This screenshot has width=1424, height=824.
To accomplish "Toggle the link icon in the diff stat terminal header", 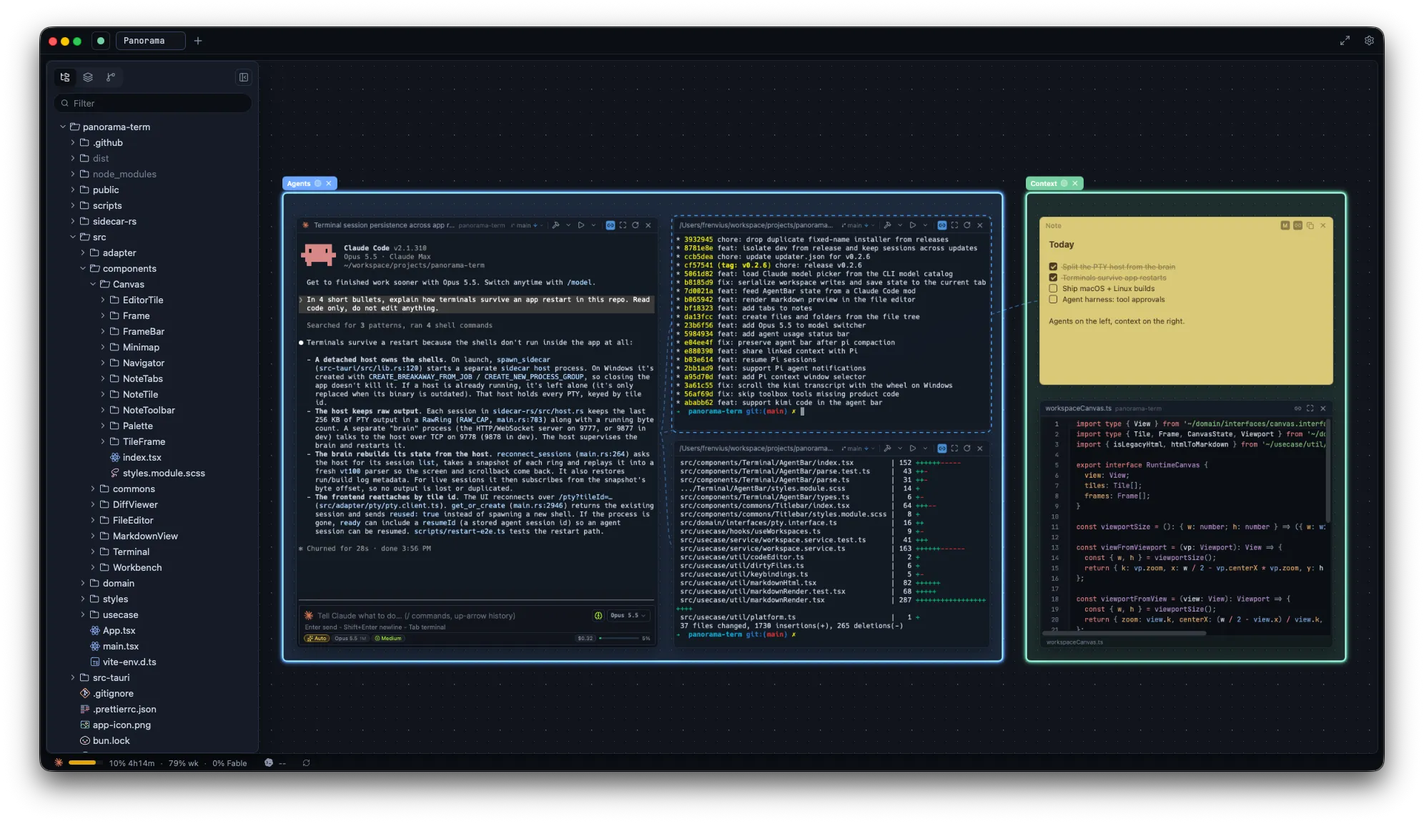I will [942, 448].
